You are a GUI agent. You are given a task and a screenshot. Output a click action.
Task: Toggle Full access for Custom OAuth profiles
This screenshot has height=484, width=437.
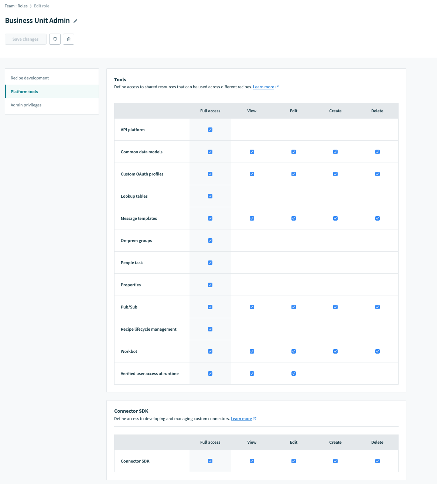(210, 174)
